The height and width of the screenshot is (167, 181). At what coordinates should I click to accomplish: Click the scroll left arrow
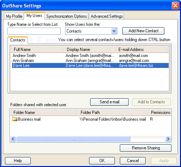(13, 139)
